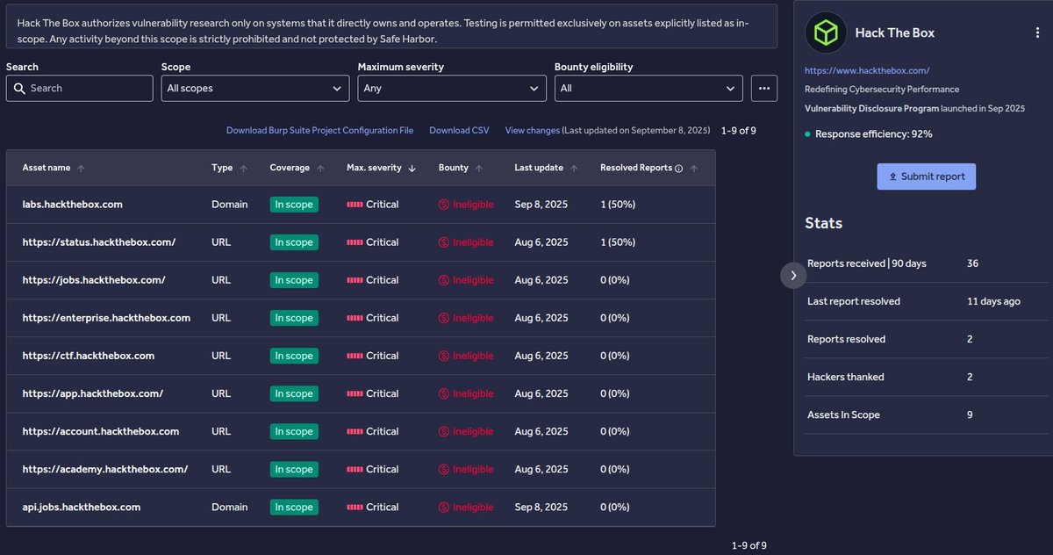The height and width of the screenshot is (555, 1053).
Task: Sort by Resolved Reports arrow icon
Action: click(x=694, y=168)
